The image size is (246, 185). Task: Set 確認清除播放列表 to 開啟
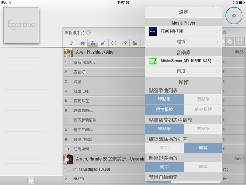click(203, 148)
